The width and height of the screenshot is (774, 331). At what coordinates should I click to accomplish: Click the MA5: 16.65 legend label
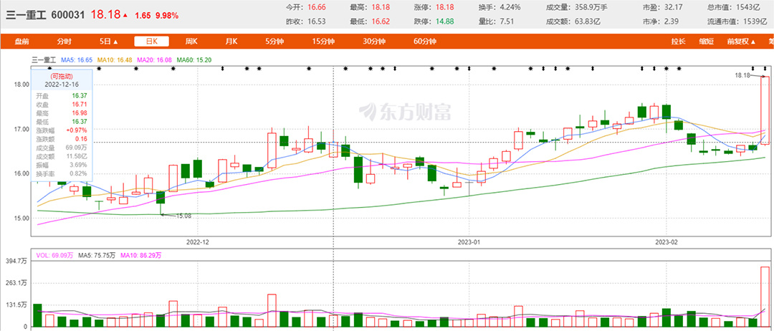(77, 59)
